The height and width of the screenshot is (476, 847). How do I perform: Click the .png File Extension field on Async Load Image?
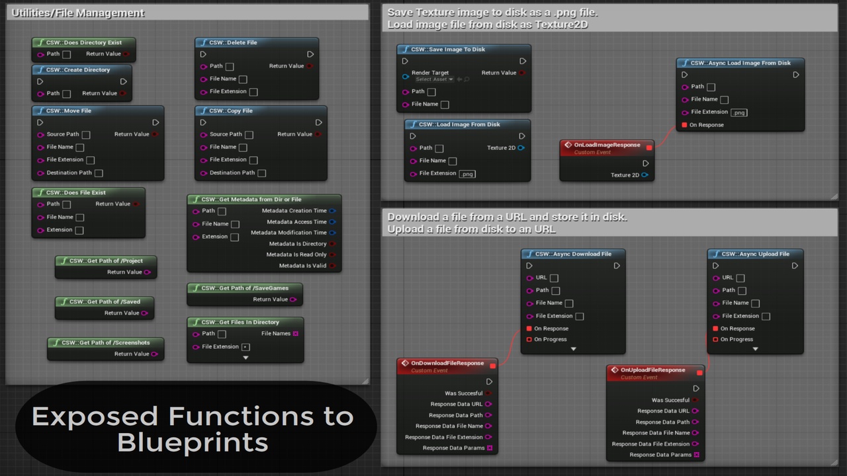pyautogui.click(x=739, y=112)
